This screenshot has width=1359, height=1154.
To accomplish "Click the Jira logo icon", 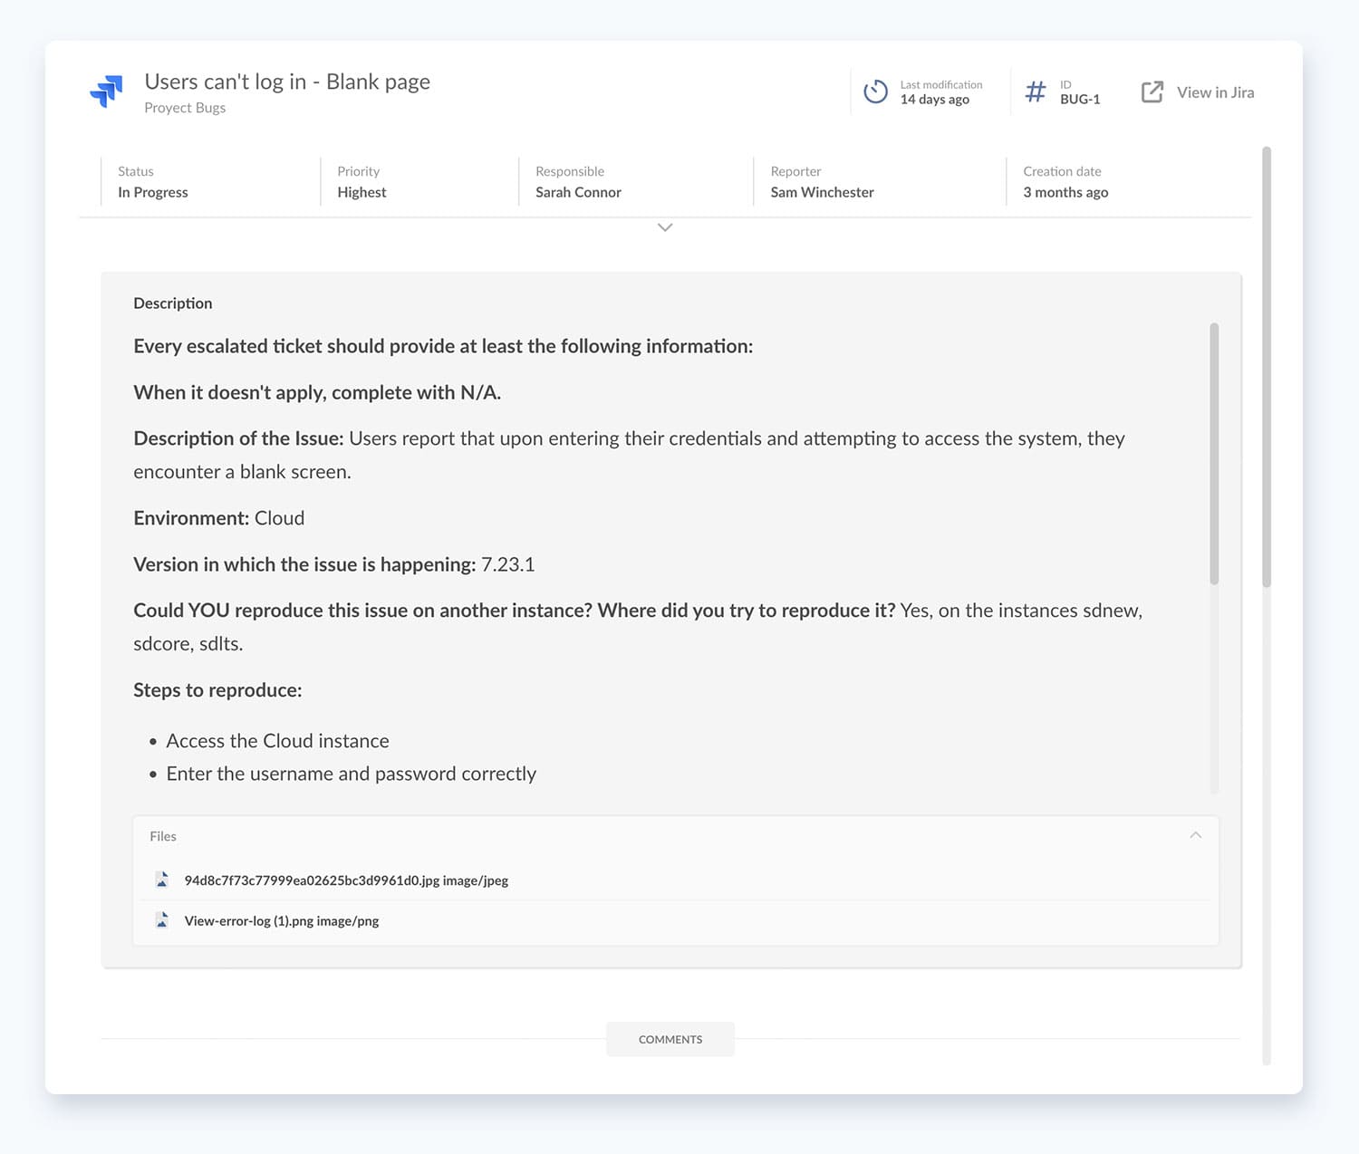I will pyautogui.click(x=106, y=91).
